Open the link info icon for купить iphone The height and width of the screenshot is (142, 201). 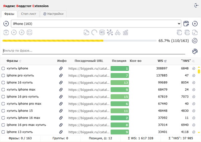click(x=61, y=68)
